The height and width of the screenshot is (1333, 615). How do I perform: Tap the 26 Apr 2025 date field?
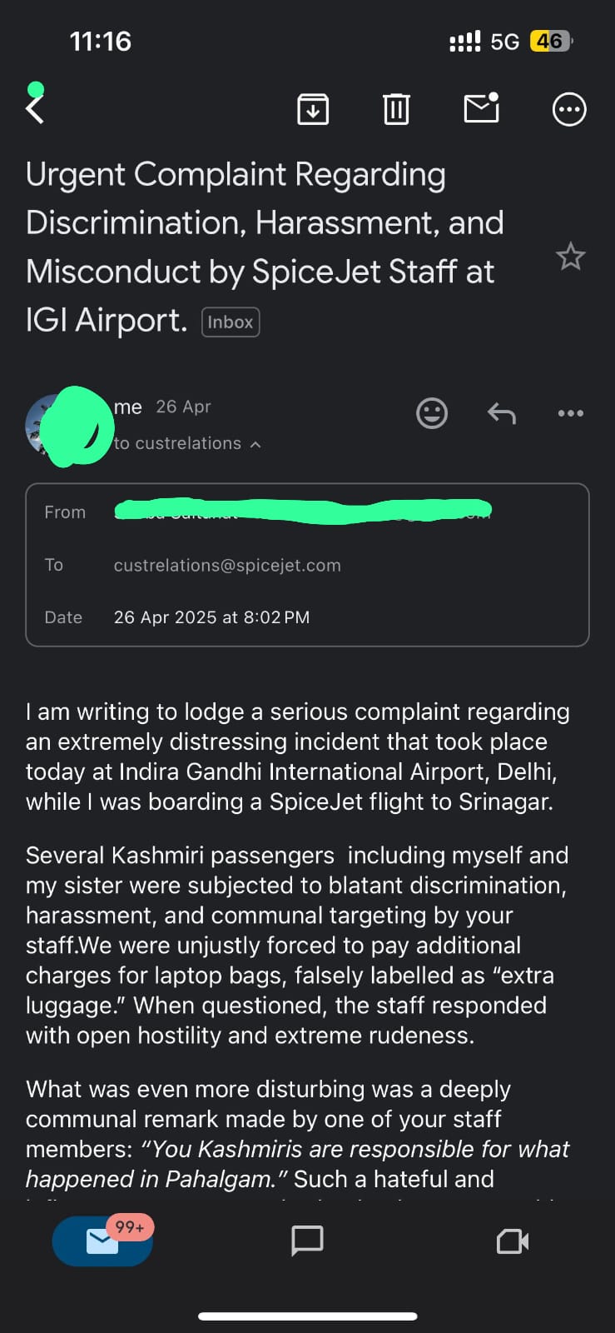click(x=211, y=617)
